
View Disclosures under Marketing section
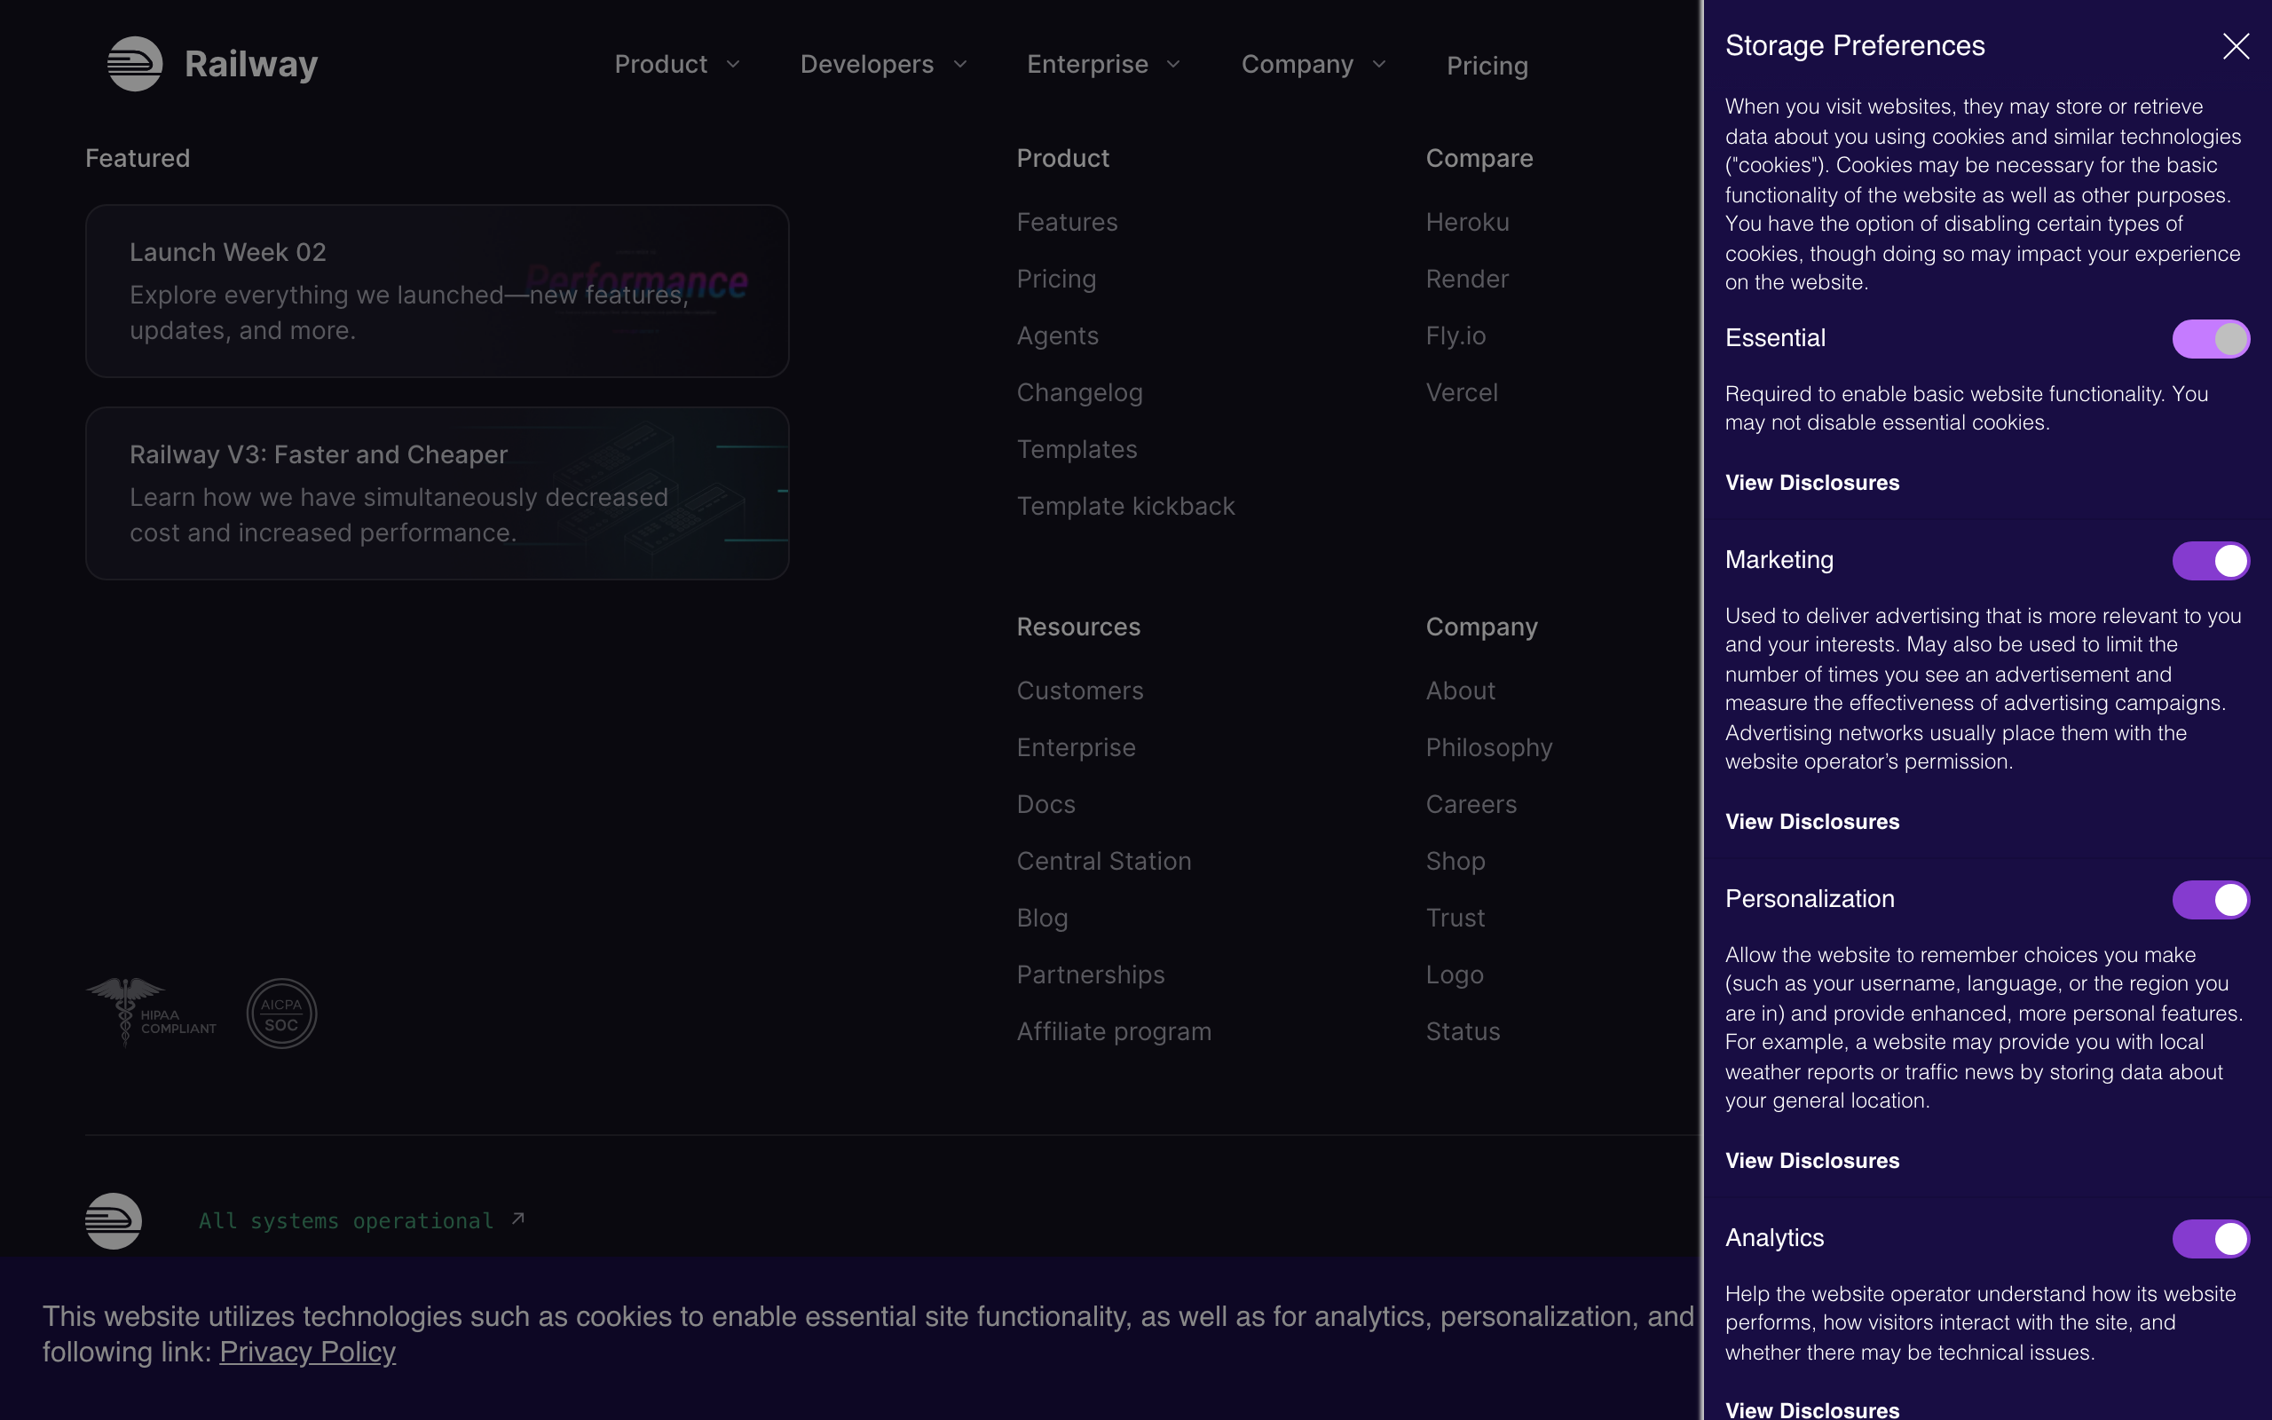click(x=1811, y=822)
